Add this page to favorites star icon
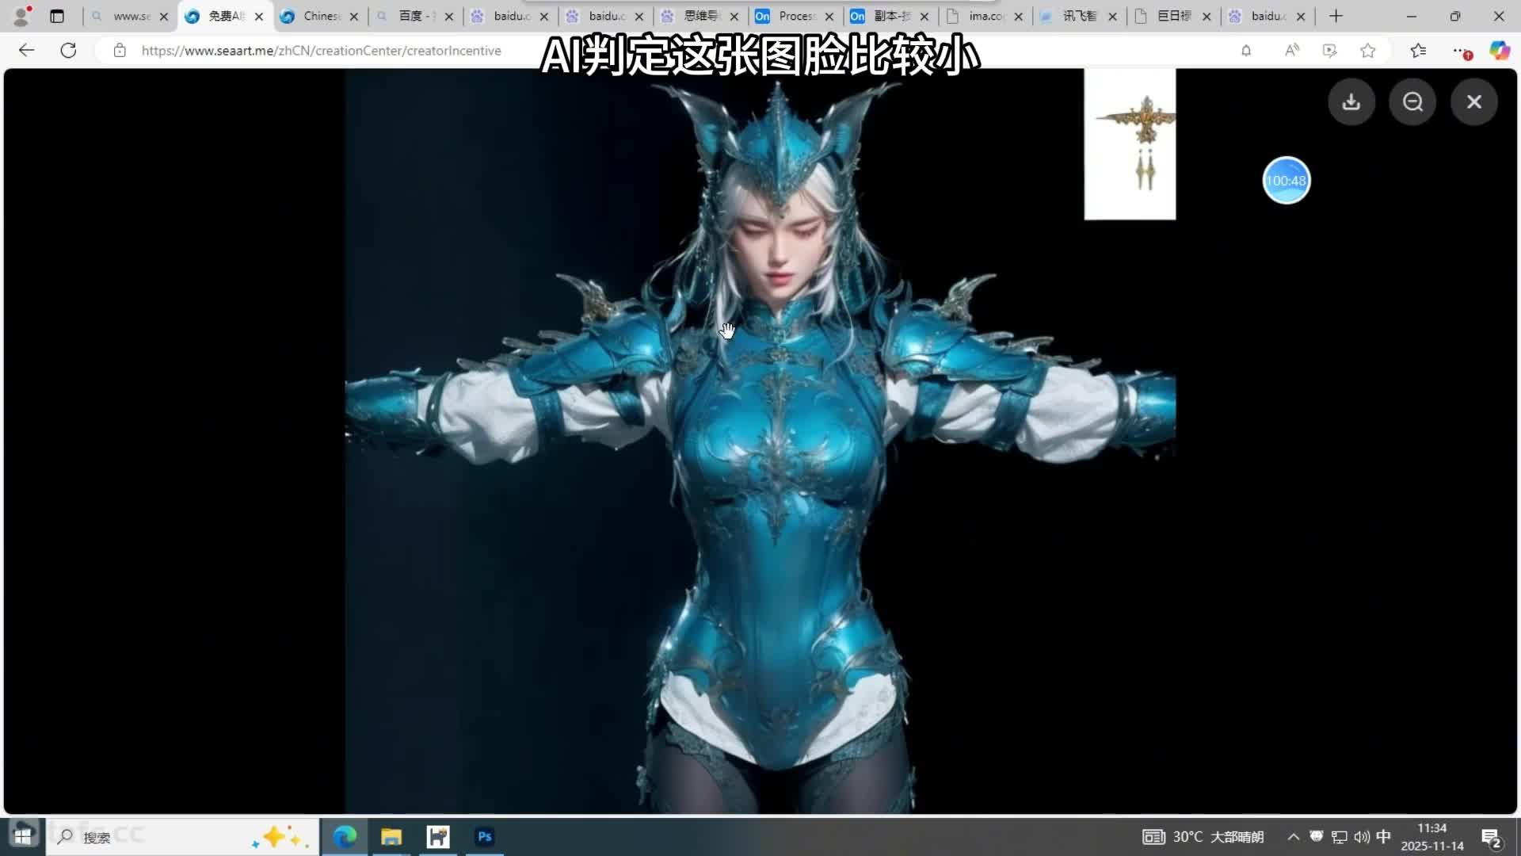1521x856 pixels. coord(1368,51)
